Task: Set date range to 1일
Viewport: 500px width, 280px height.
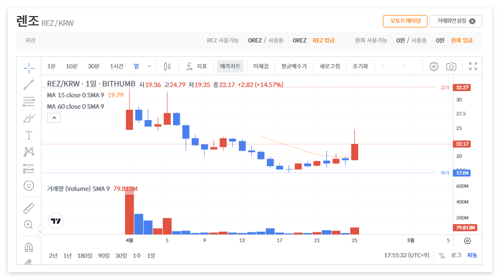Action: click(151, 256)
